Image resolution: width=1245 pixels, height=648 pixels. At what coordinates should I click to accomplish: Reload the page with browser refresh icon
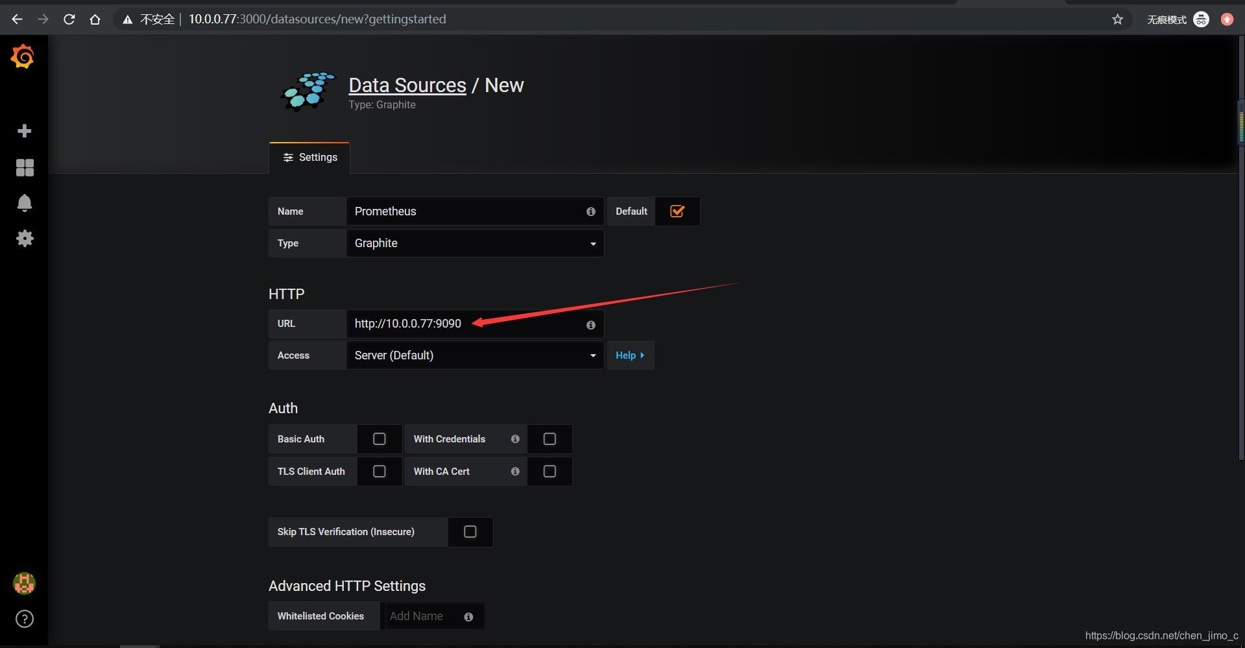click(x=69, y=19)
